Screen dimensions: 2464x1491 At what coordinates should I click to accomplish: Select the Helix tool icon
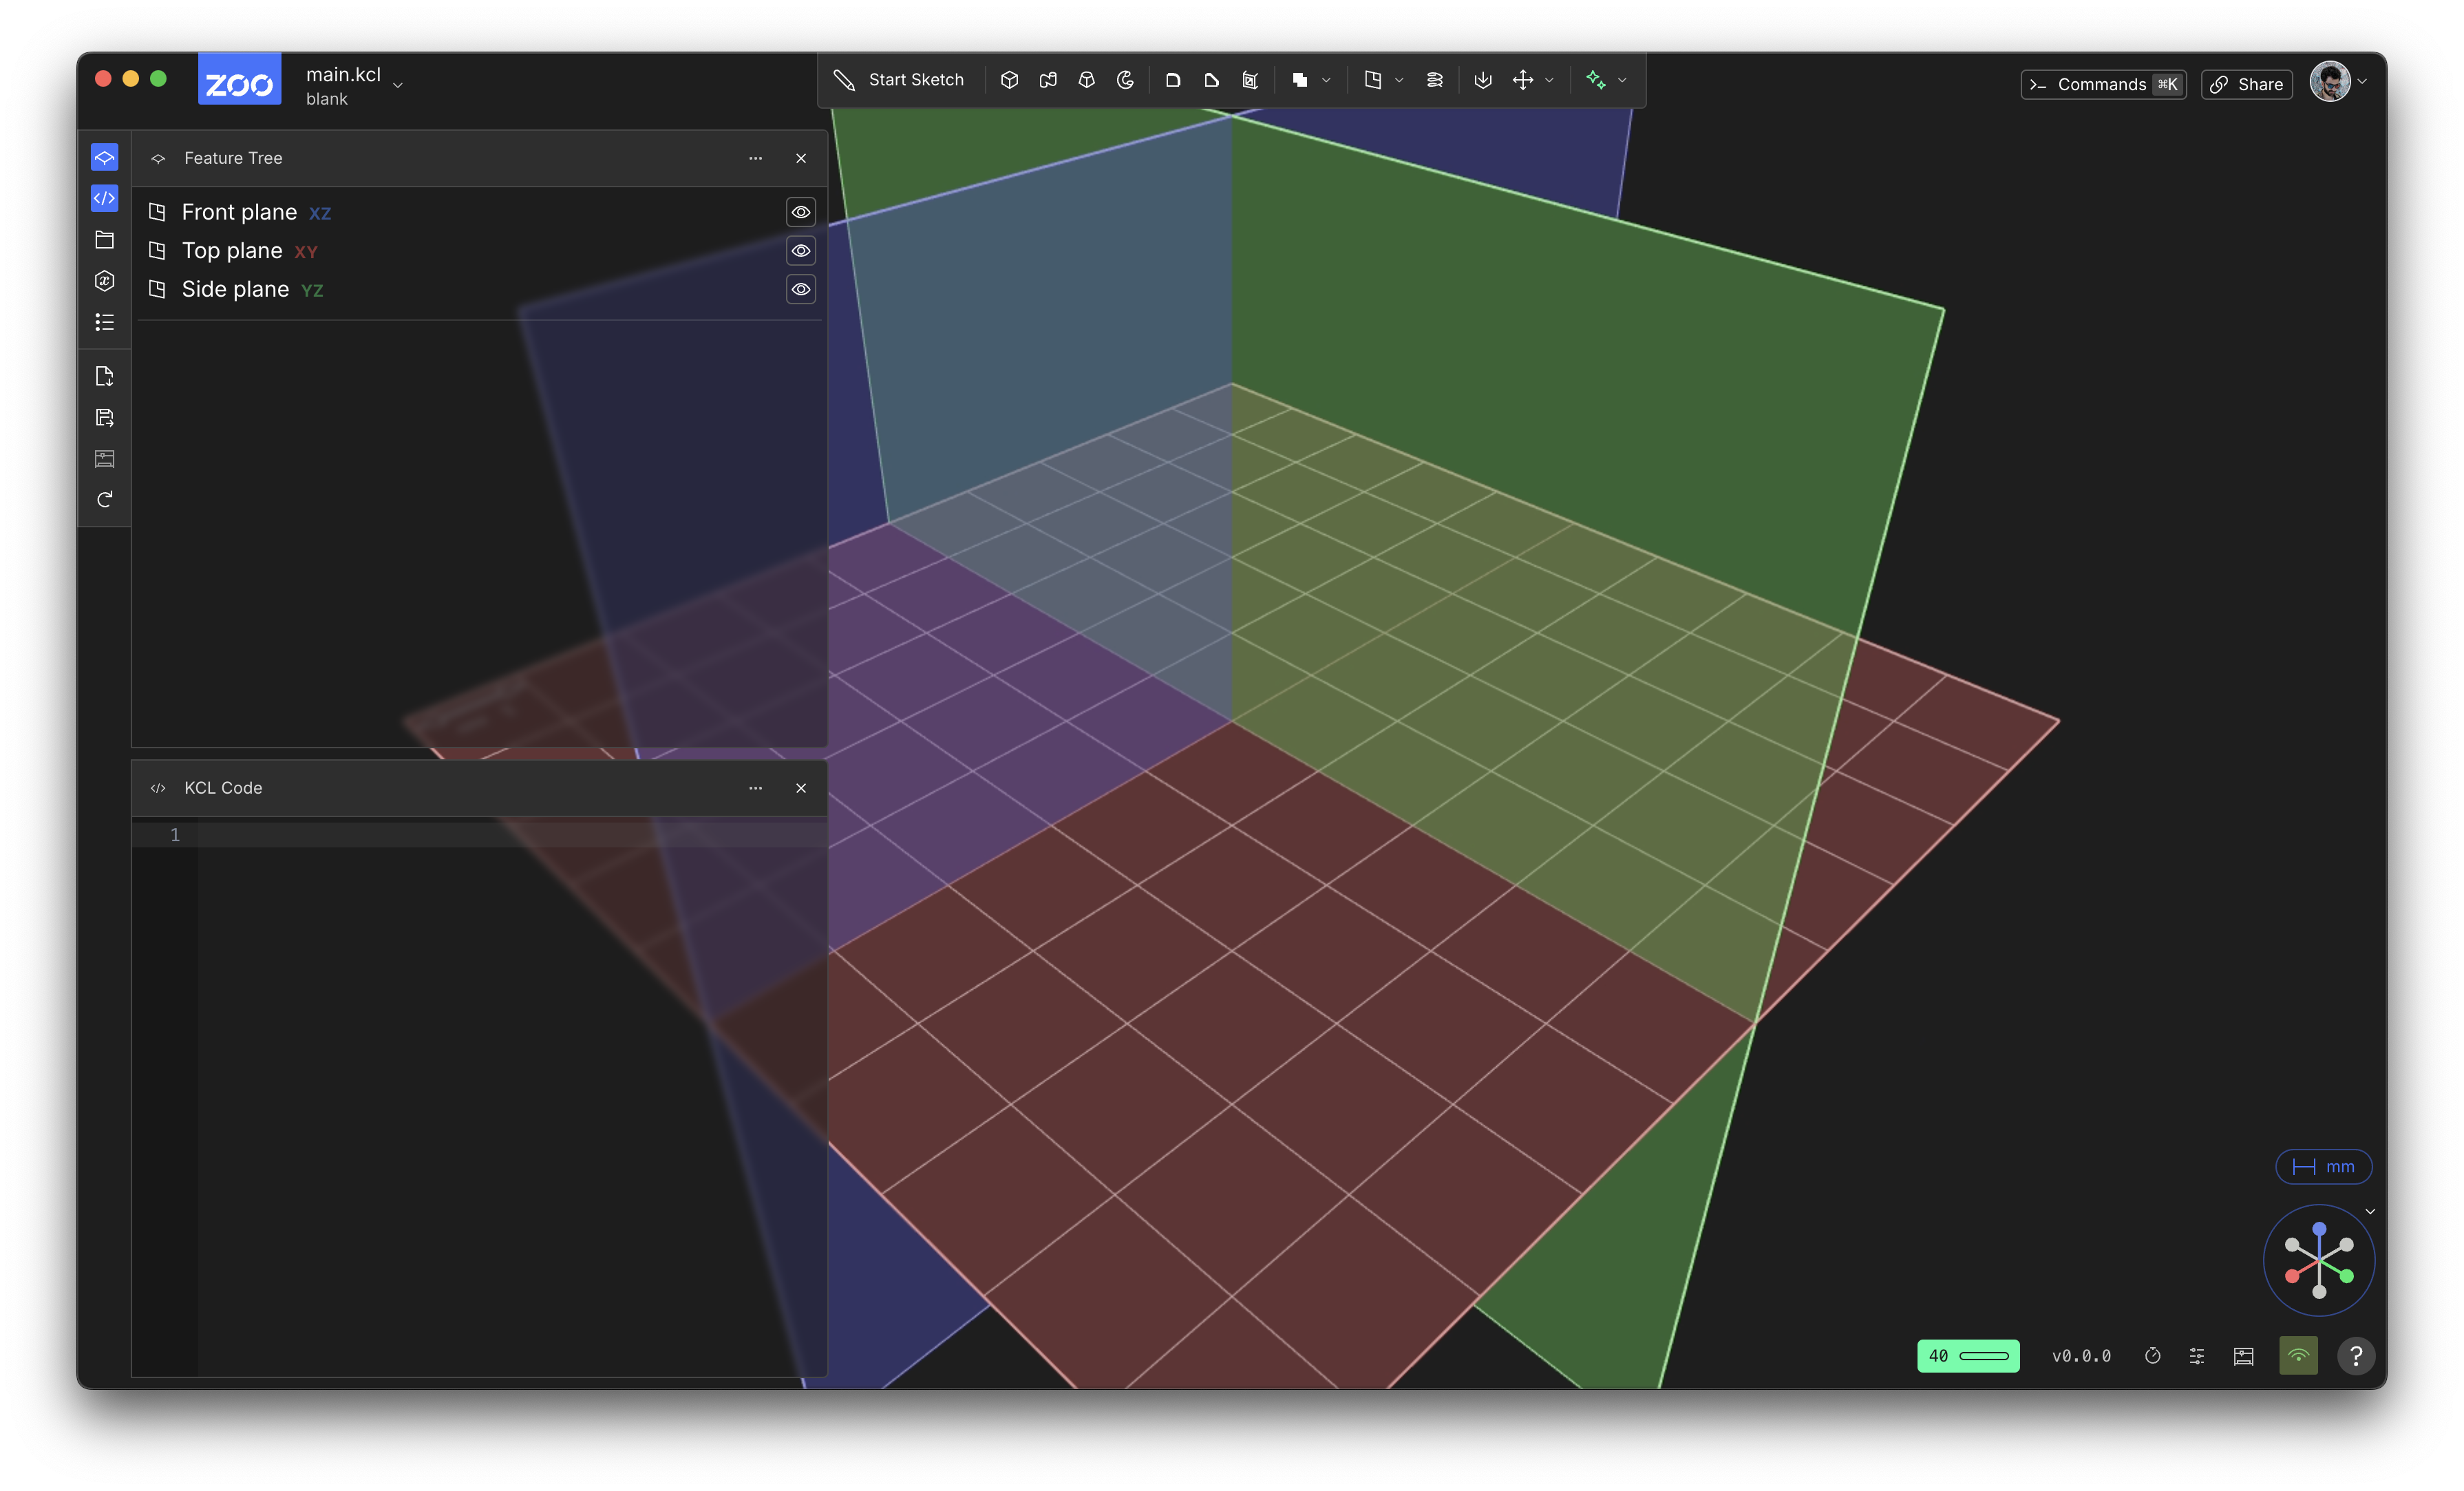pos(1434,80)
